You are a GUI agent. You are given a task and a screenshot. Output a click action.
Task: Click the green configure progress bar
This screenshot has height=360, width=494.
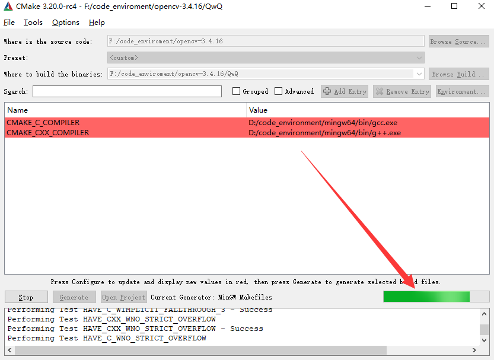coord(436,297)
